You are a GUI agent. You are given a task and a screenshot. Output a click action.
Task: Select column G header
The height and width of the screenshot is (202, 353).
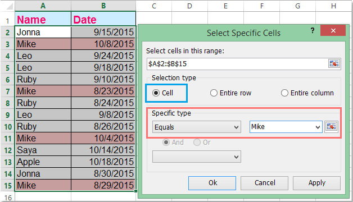point(297,6)
